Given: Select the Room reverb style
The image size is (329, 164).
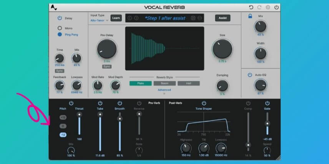Looking at the screenshot, I should click(x=165, y=84).
